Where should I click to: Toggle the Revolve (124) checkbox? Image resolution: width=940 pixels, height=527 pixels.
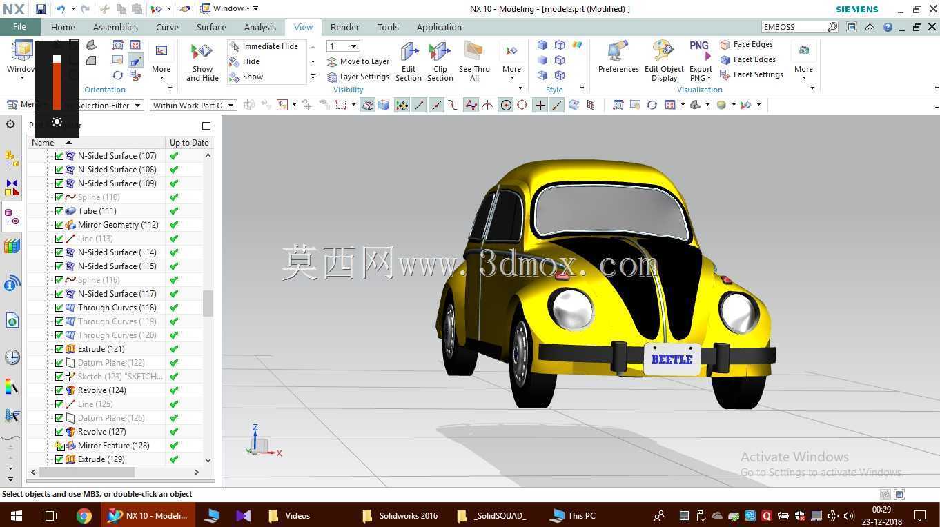coord(59,390)
